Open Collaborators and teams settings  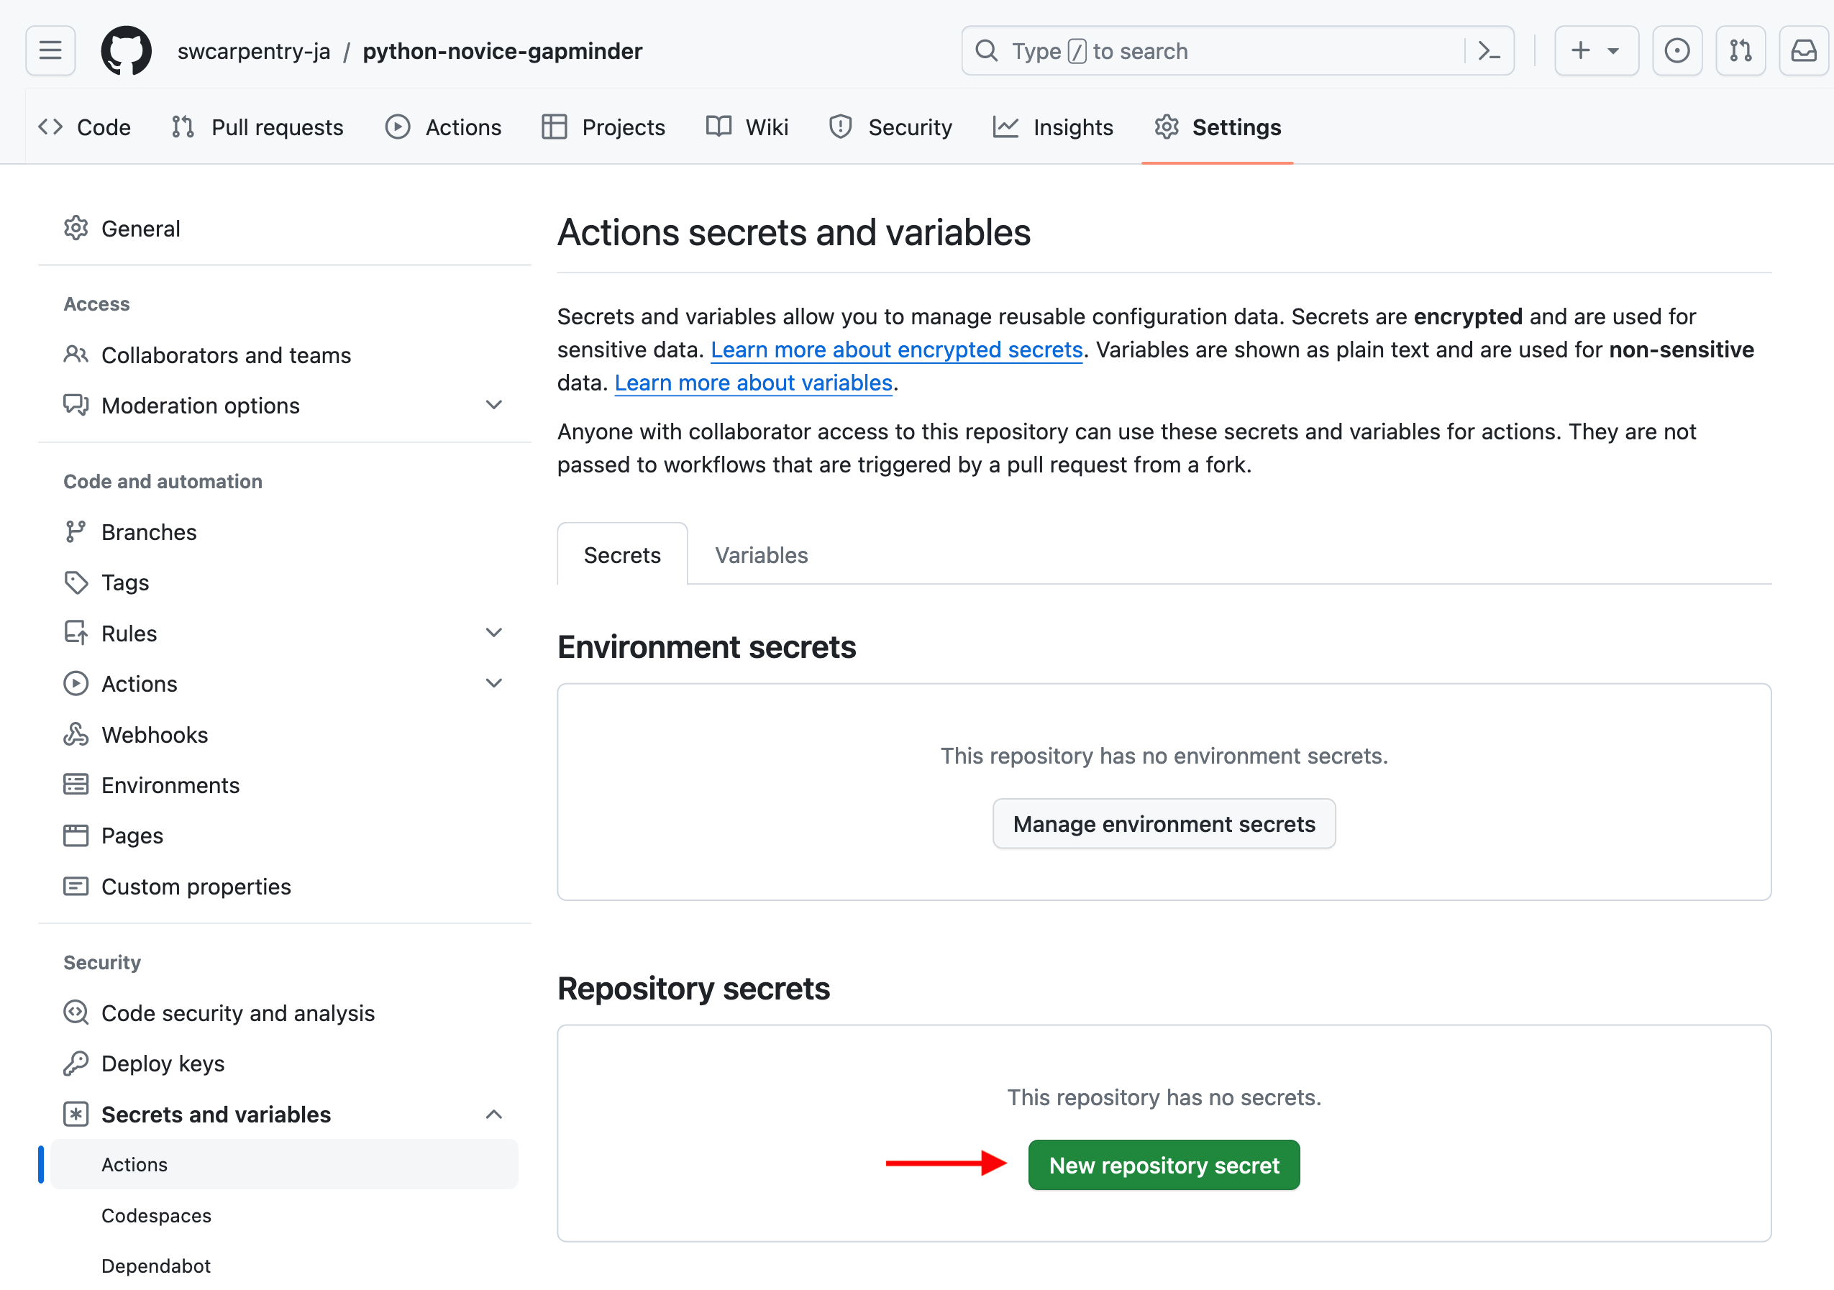(284, 354)
